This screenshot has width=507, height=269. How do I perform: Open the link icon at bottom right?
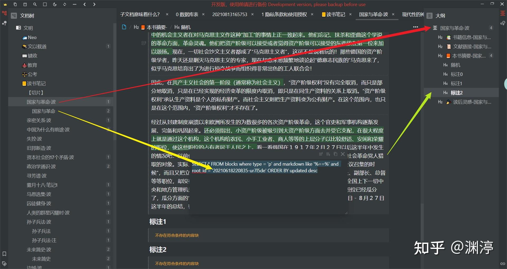click(x=503, y=263)
